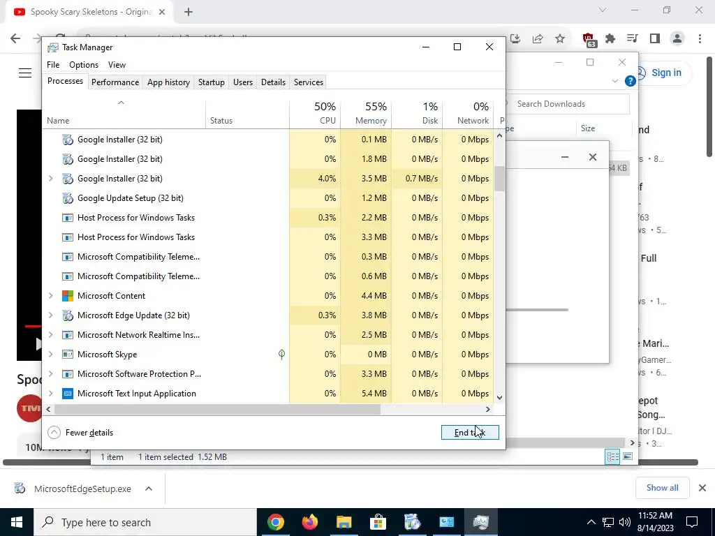Close the Chrome downloads bar
The width and height of the screenshot is (715, 536).
702,488
